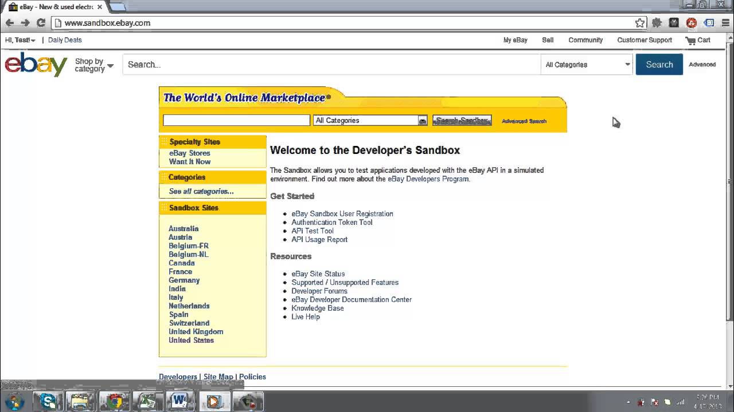Expand the Shop by category dropdown
Screen dimensions: 734x412
(94, 65)
